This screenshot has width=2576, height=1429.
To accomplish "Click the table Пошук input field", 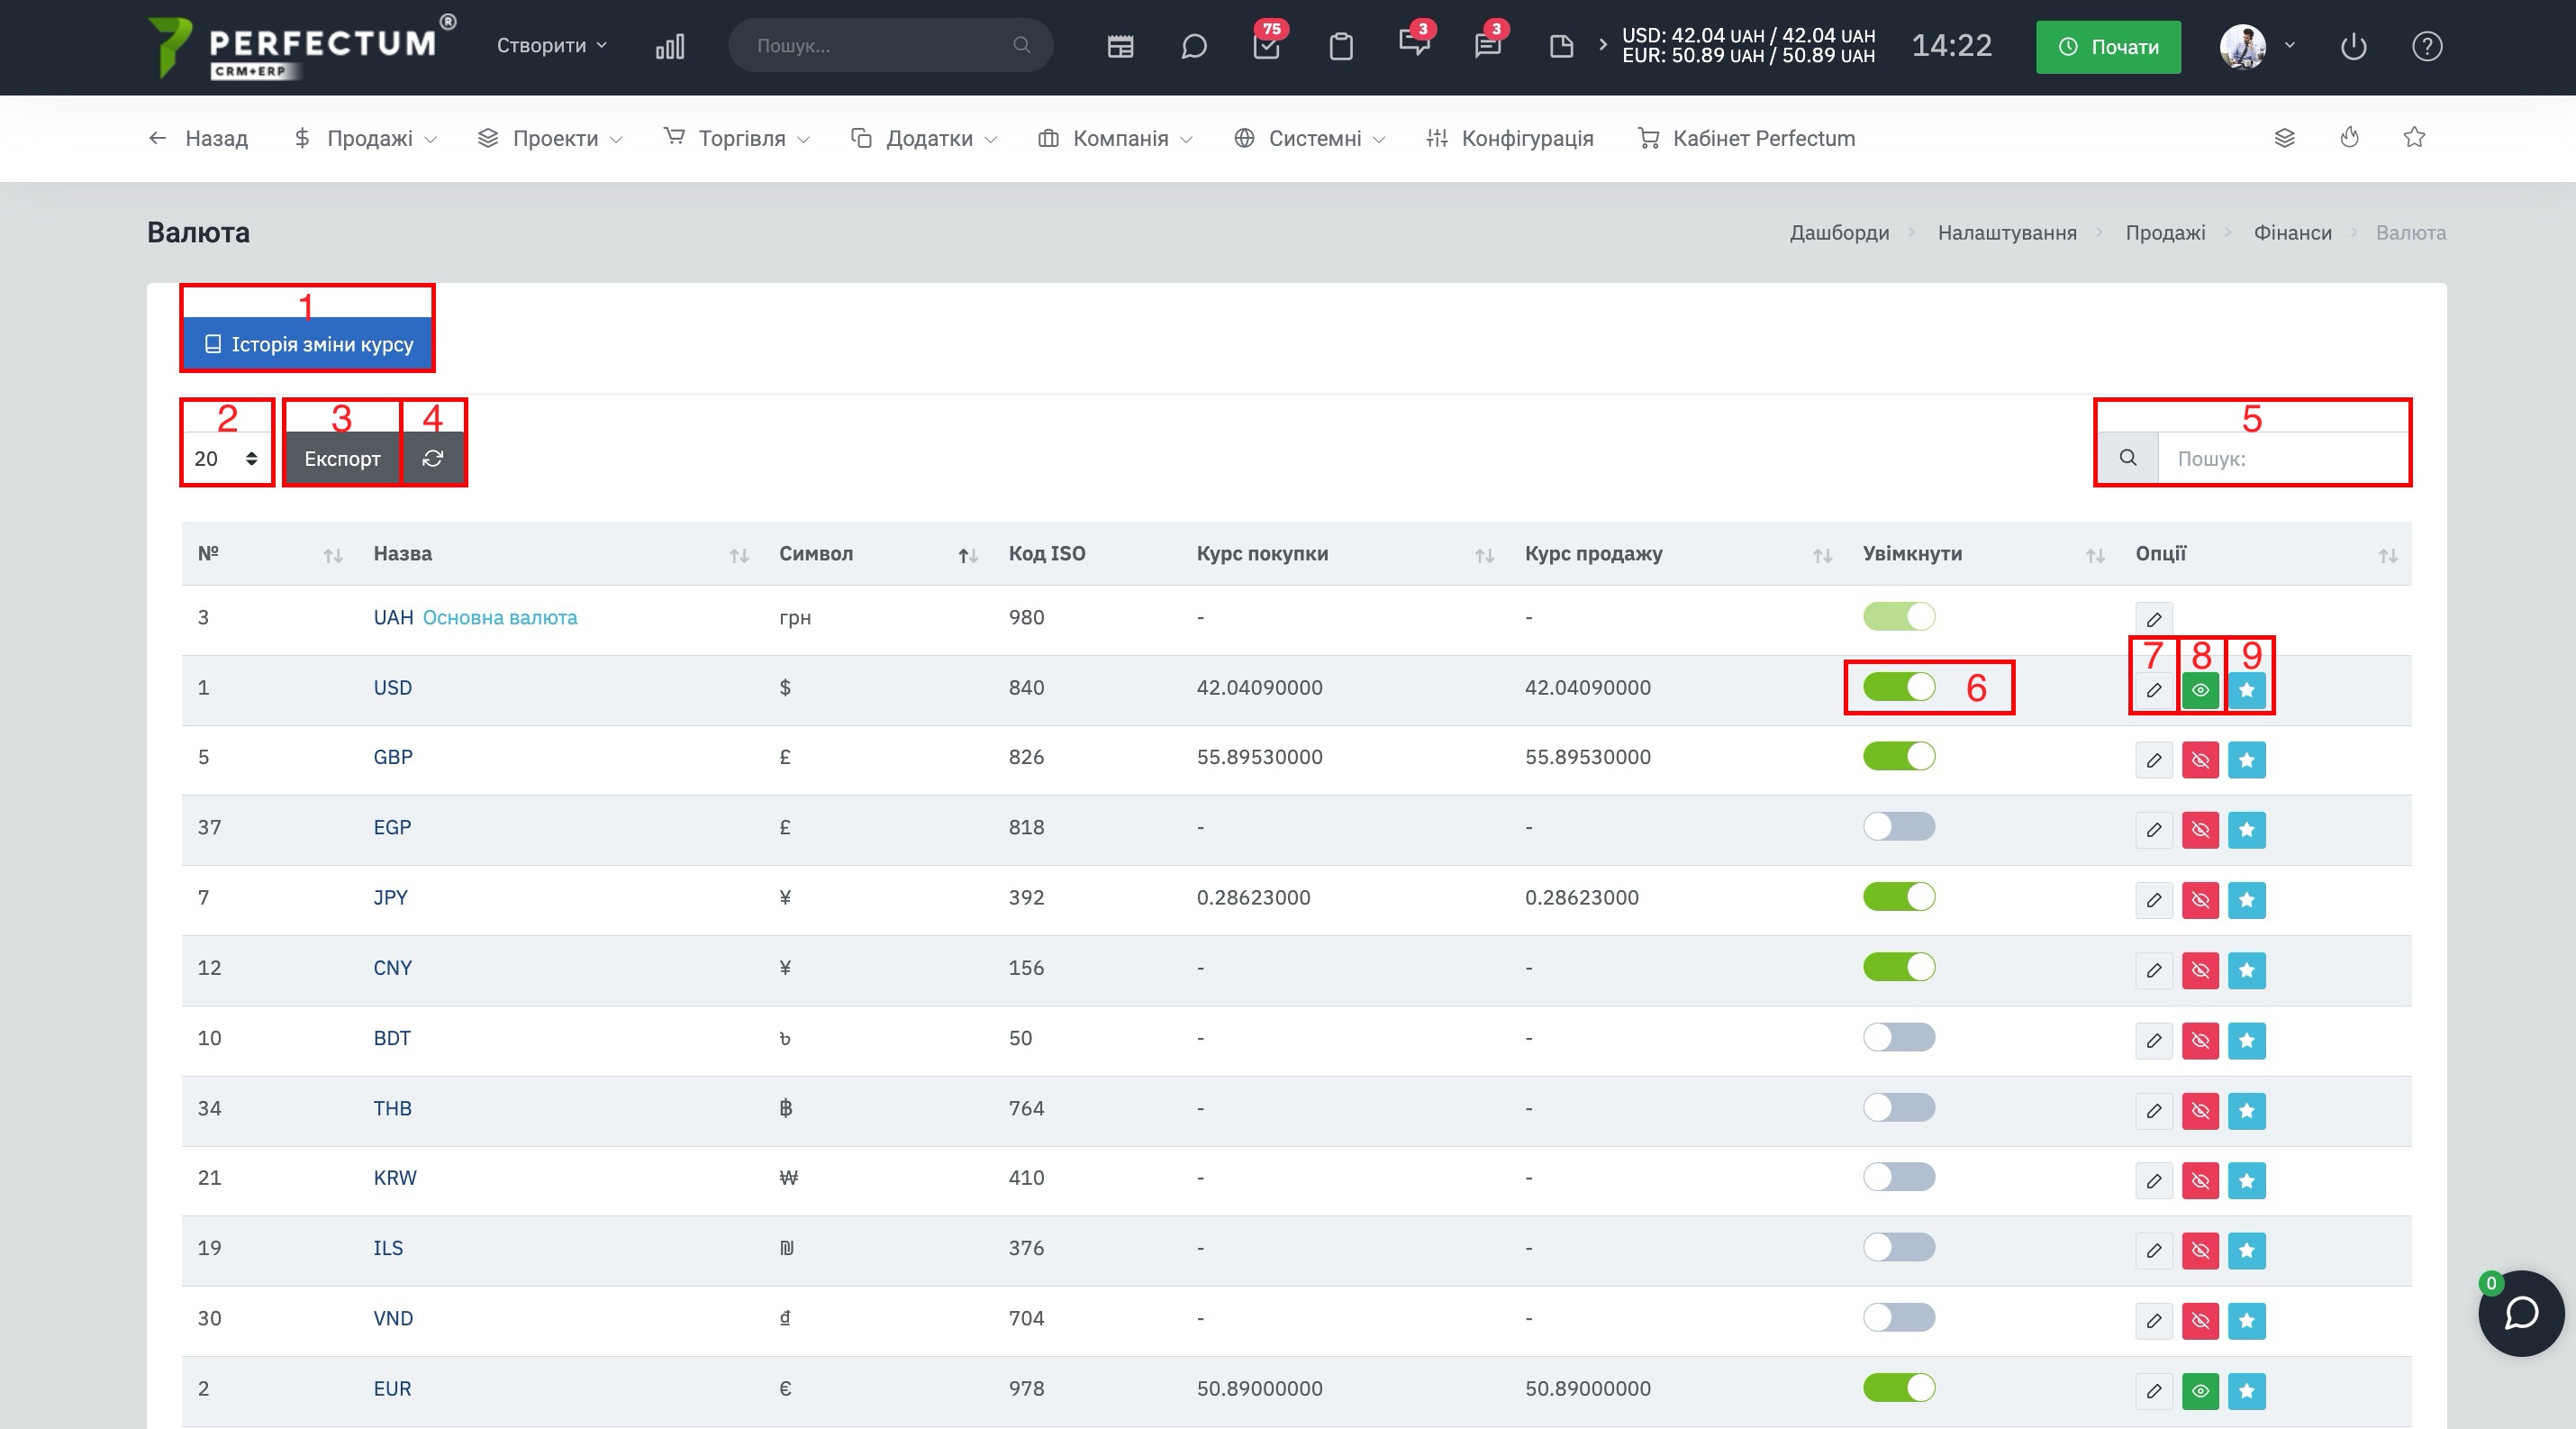I will (x=2282, y=458).
